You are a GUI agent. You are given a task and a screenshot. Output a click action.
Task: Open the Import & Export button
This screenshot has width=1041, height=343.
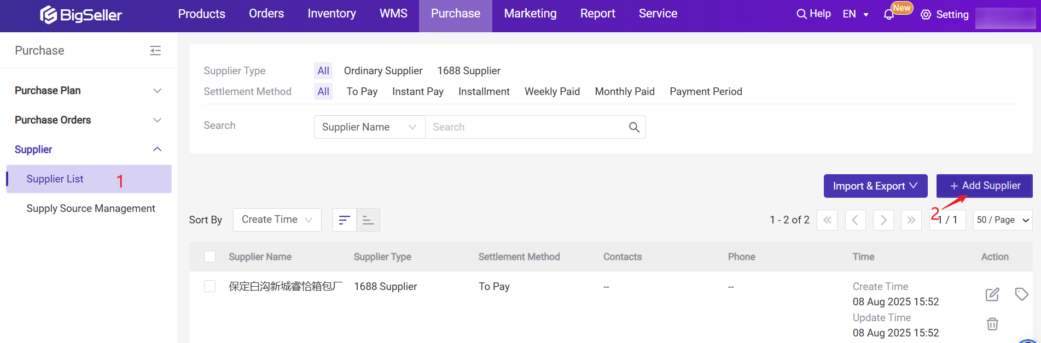point(875,186)
